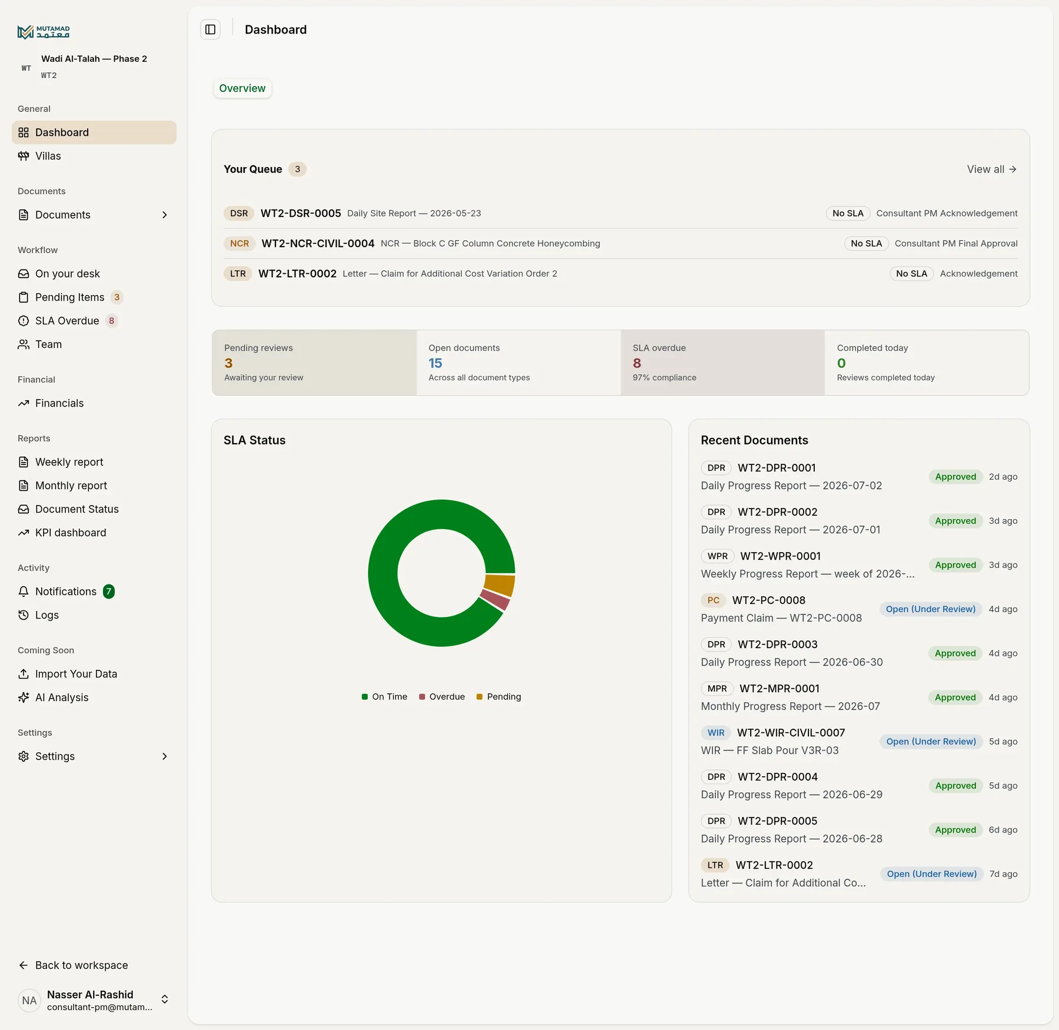Click the WT project avatar
Image resolution: width=1059 pixels, height=1030 pixels.
(26, 68)
